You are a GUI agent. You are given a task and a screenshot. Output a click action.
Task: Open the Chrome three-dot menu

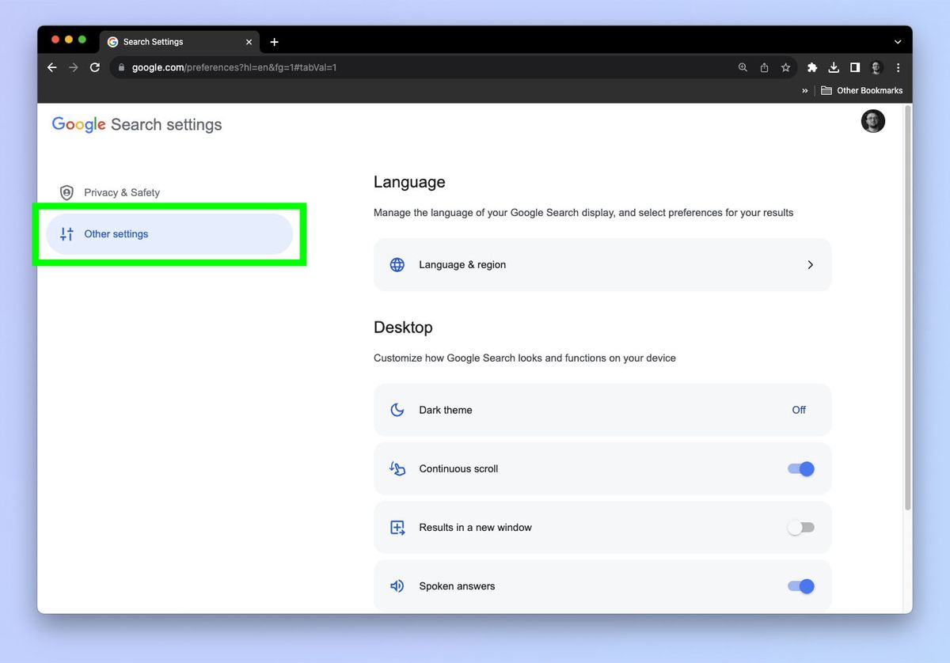coord(899,67)
